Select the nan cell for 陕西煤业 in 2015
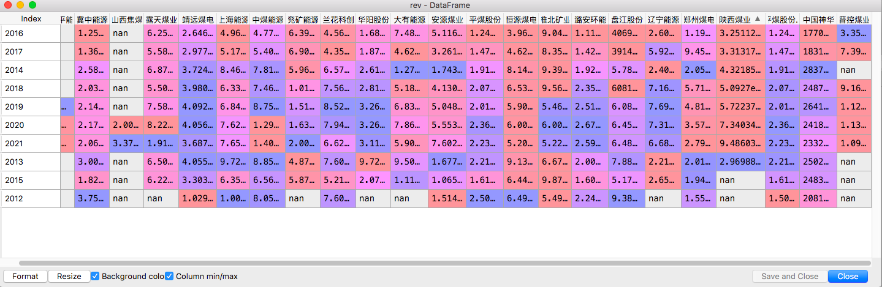Image resolution: width=882 pixels, height=287 pixels. pyautogui.click(x=740, y=180)
